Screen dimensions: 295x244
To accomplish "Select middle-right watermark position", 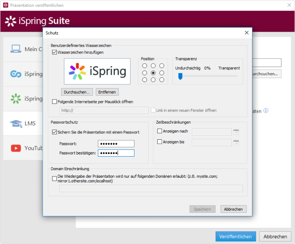I will (161, 73).
